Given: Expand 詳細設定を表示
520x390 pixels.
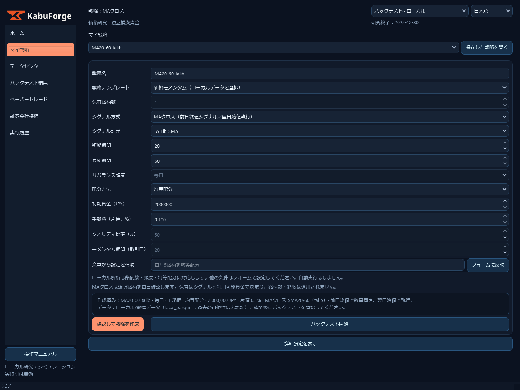Looking at the screenshot, I should 300,344.
